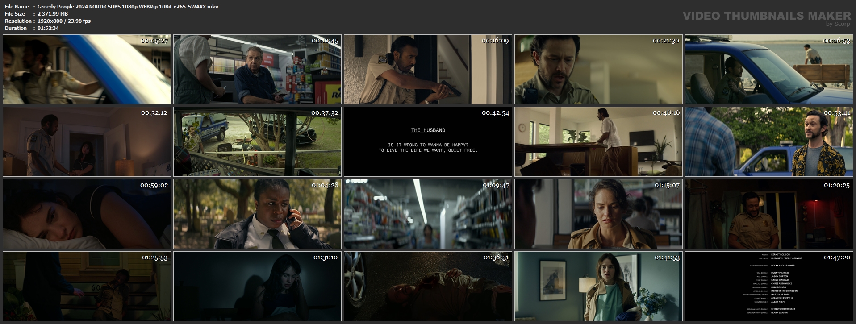This screenshot has height=324, width=856.
Task: Select the thumbnail at 00:10:45
Action: click(x=257, y=70)
